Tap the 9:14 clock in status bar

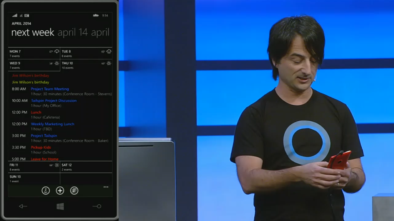(105, 15)
